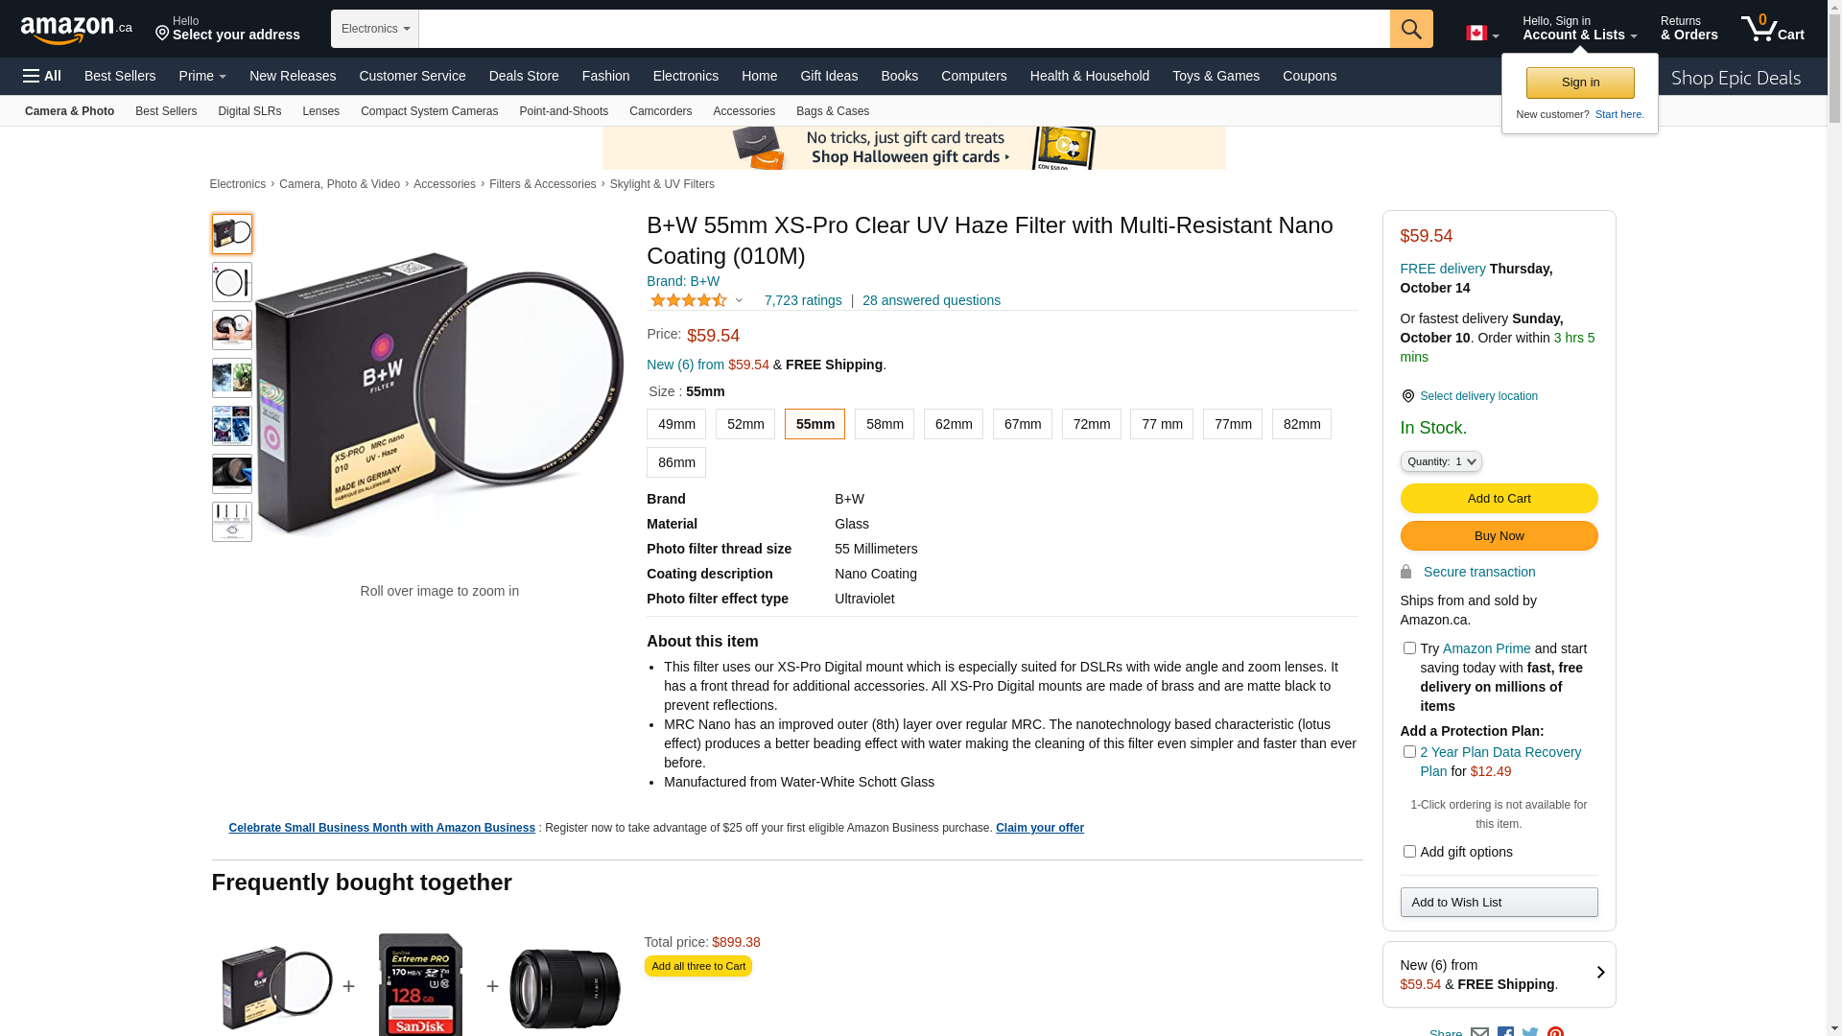Enable 2 Year Data Recovery Plan checkbox
The image size is (1842, 1036).
[x=1409, y=752]
